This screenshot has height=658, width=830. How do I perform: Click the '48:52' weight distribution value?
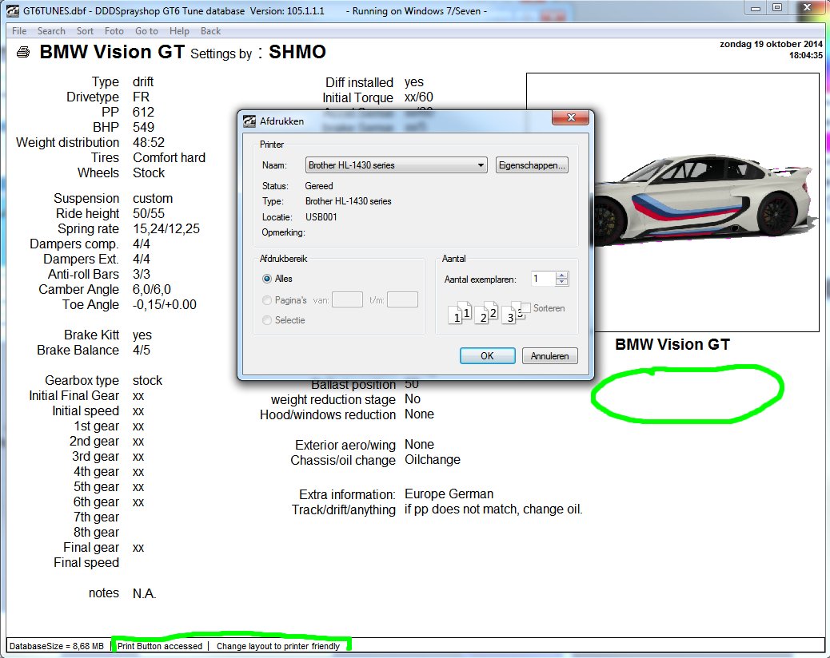[x=149, y=143]
